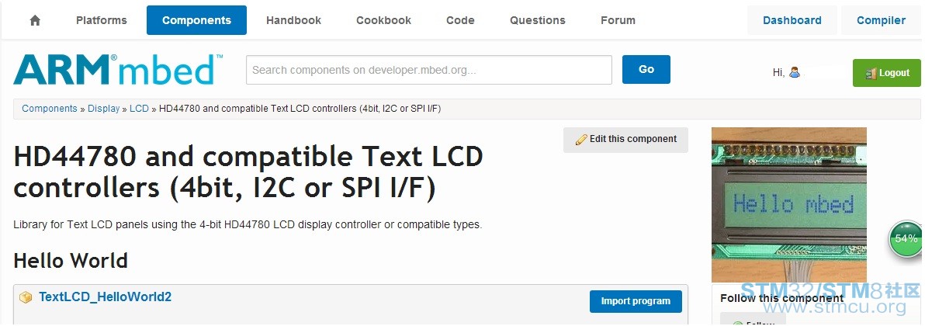This screenshot has height=326, width=925.
Task: Click the user avatar icon beside Hi
Action: click(795, 72)
